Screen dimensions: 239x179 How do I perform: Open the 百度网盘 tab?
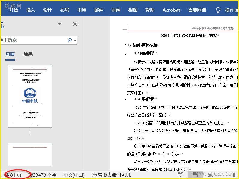(x=197, y=10)
